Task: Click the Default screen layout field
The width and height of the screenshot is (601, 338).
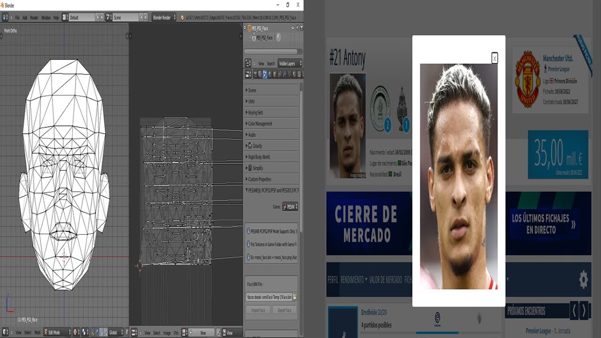Action: pos(82,17)
